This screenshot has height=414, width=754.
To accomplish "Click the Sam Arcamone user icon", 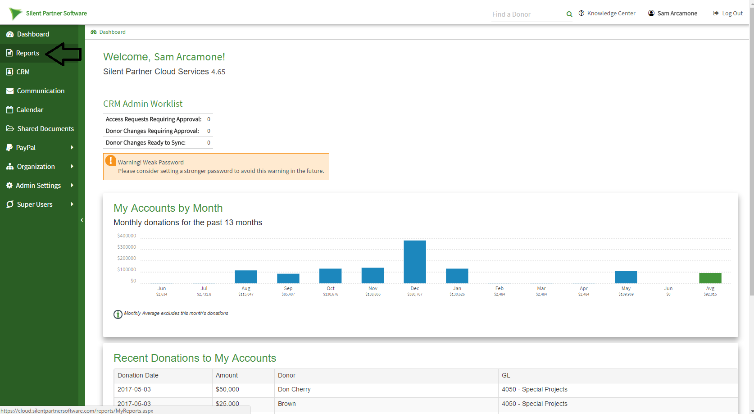I will pos(651,13).
